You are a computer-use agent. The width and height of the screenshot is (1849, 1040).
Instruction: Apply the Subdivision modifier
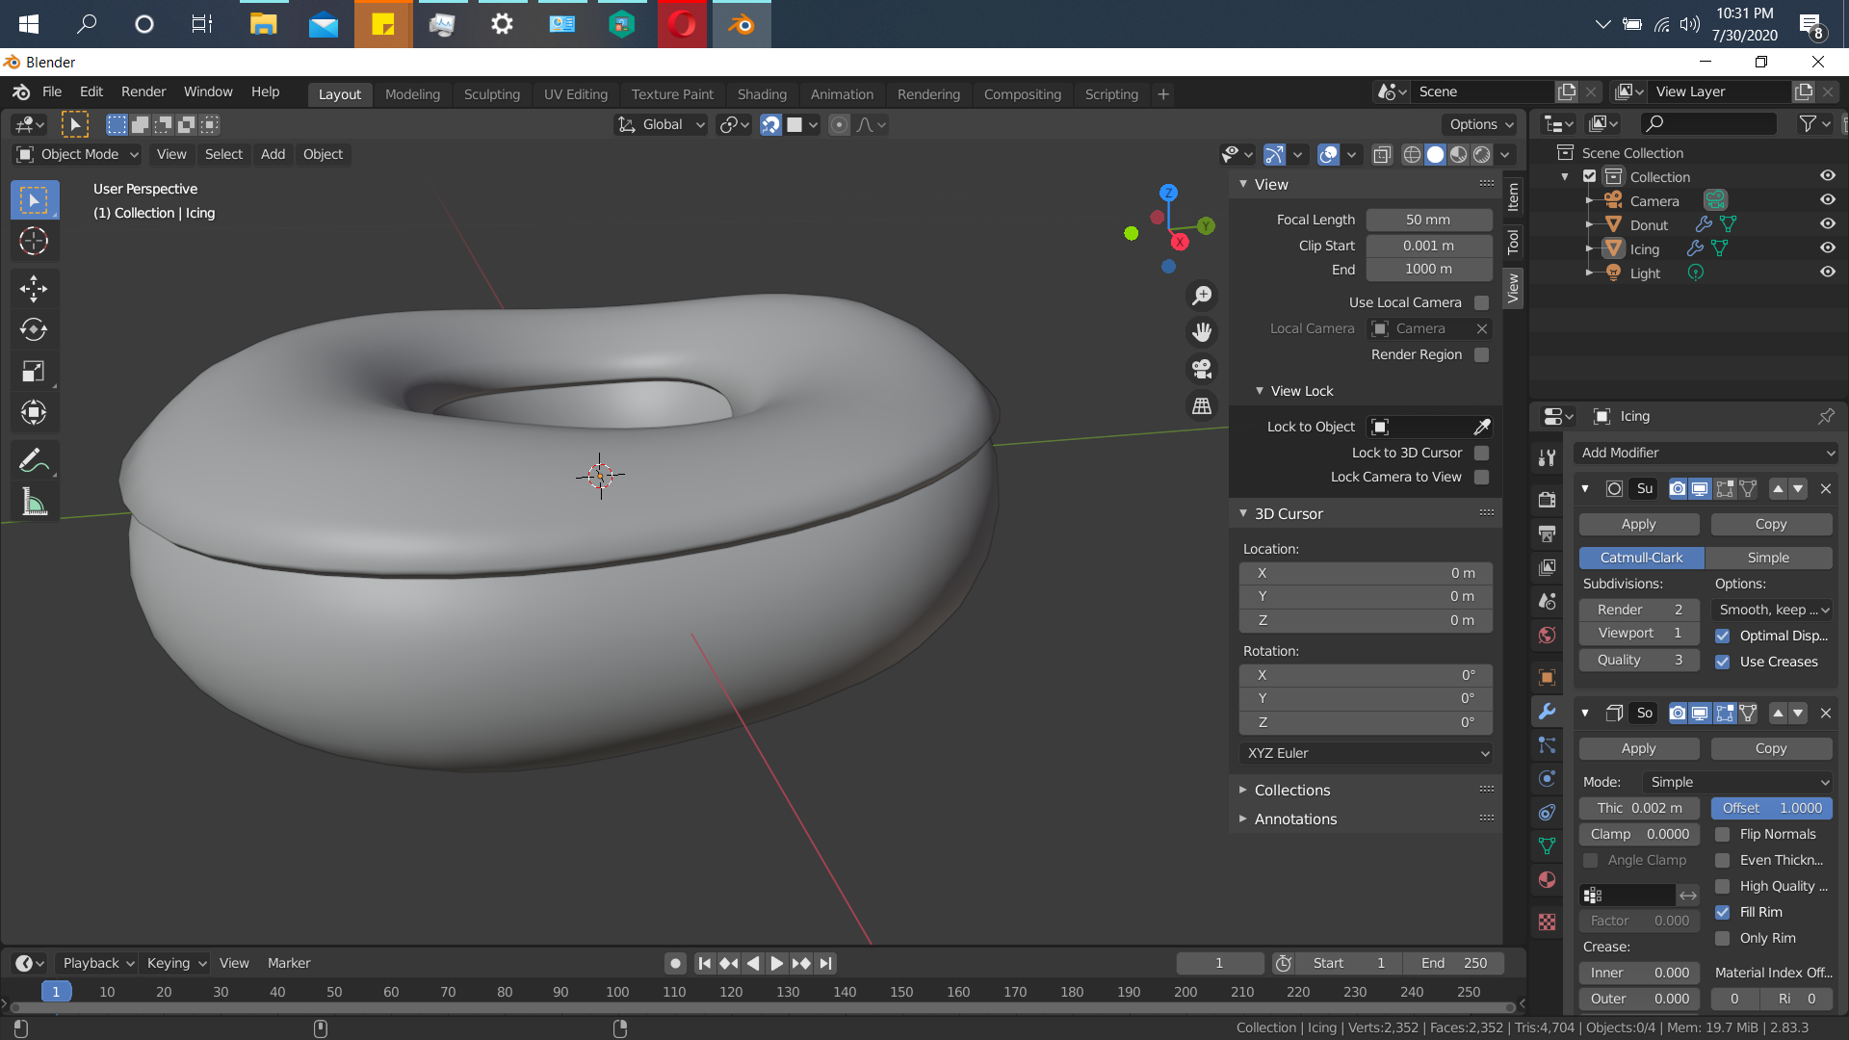pos(1638,524)
